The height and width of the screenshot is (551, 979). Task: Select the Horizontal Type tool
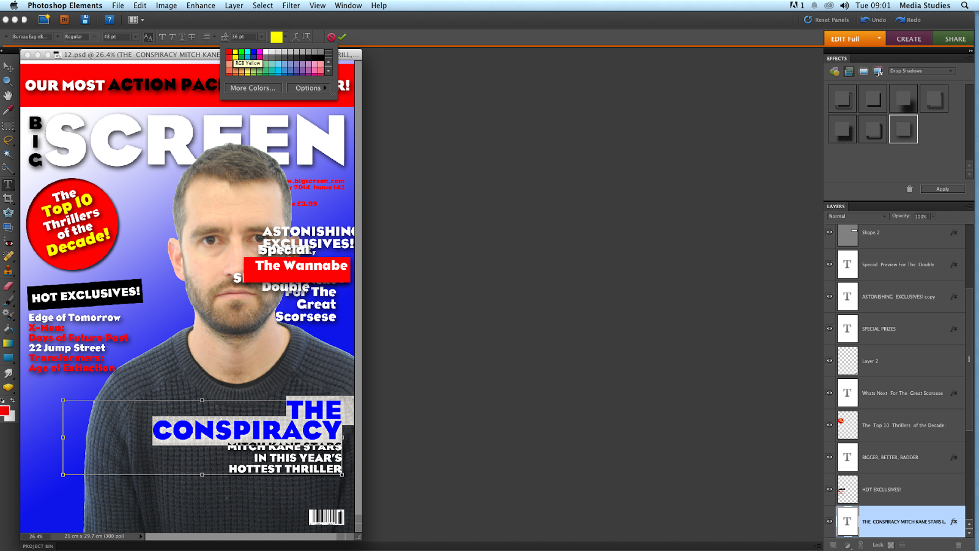(x=8, y=184)
